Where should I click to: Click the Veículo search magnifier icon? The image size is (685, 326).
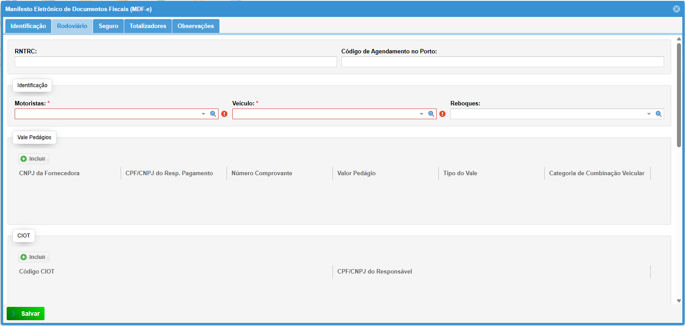pos(431,114)
